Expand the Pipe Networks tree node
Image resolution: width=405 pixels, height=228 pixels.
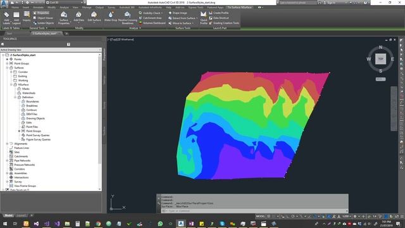(x=7, y=160)
